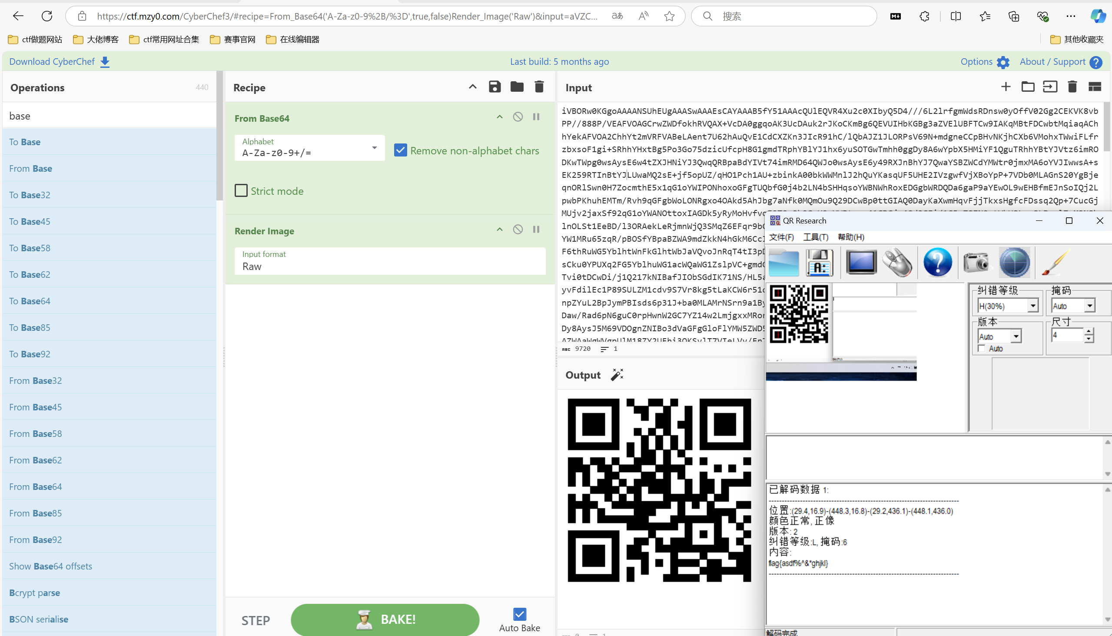Add a new input tab
1112x636 pixels.
click(x=1006, y=87)
